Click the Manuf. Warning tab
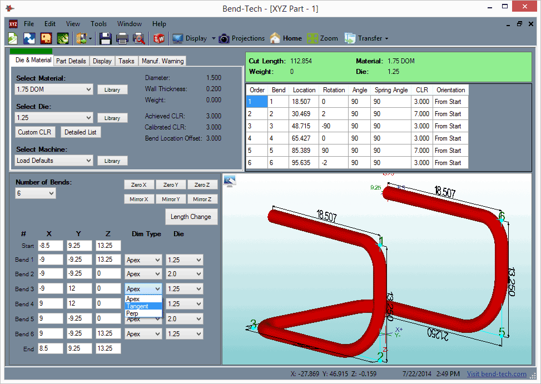The image size is (541, 384). click(162, 61)
